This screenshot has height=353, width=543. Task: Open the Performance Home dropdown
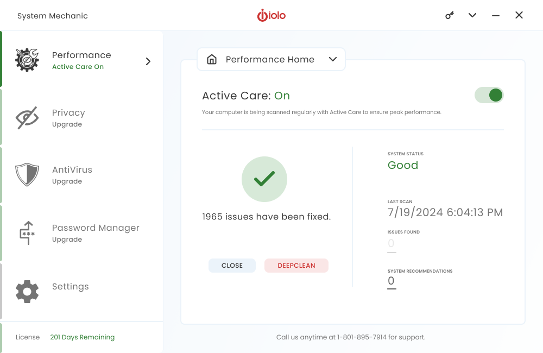pos(271,59)
